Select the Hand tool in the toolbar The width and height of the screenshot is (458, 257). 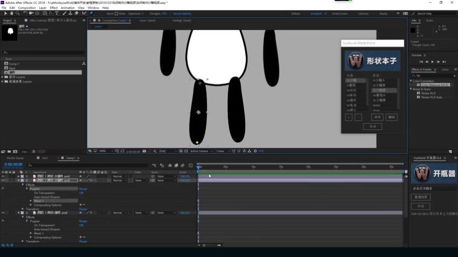[11, 13]
